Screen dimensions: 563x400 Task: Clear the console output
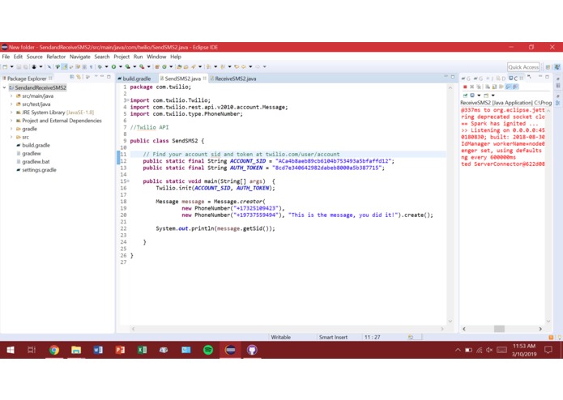pyautogui.click(x=488, y=87)
